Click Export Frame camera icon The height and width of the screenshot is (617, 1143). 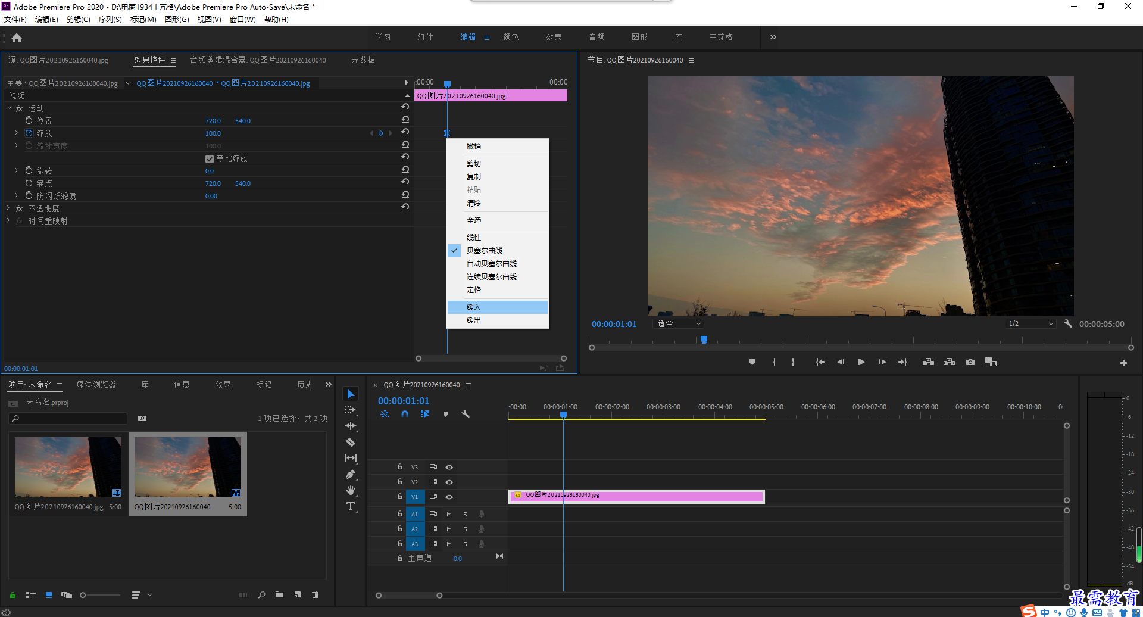click(x=970, y=362)
